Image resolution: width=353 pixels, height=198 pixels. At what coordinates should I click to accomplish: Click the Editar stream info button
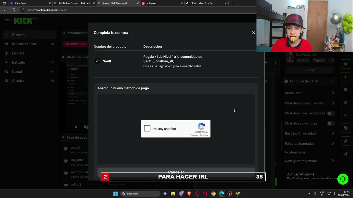point(310,70)
